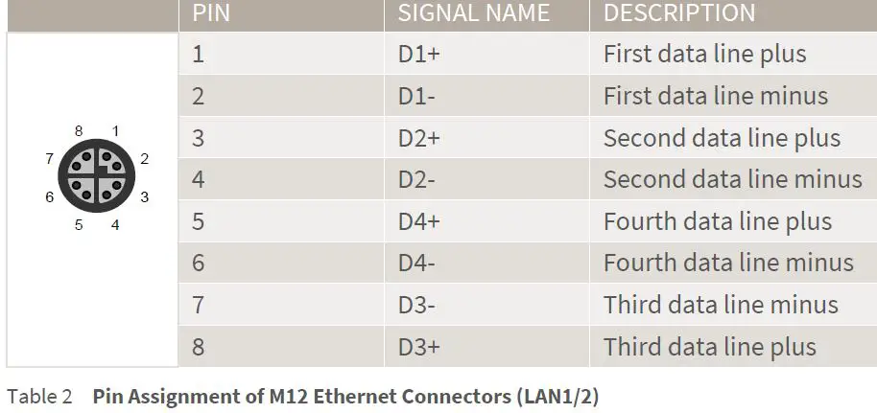Click the D4+ signal name cell
877x413 pixels.
[418, 222]
